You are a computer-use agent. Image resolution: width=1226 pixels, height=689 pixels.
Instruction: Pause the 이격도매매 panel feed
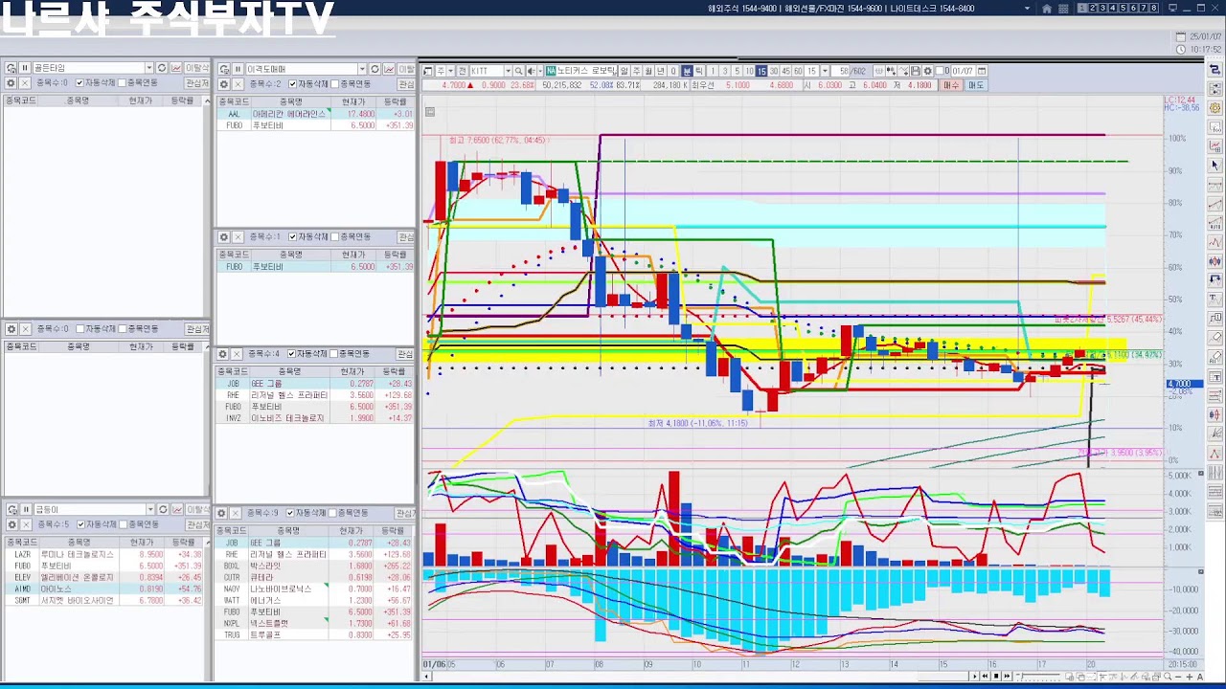click(x=237, y=69)
